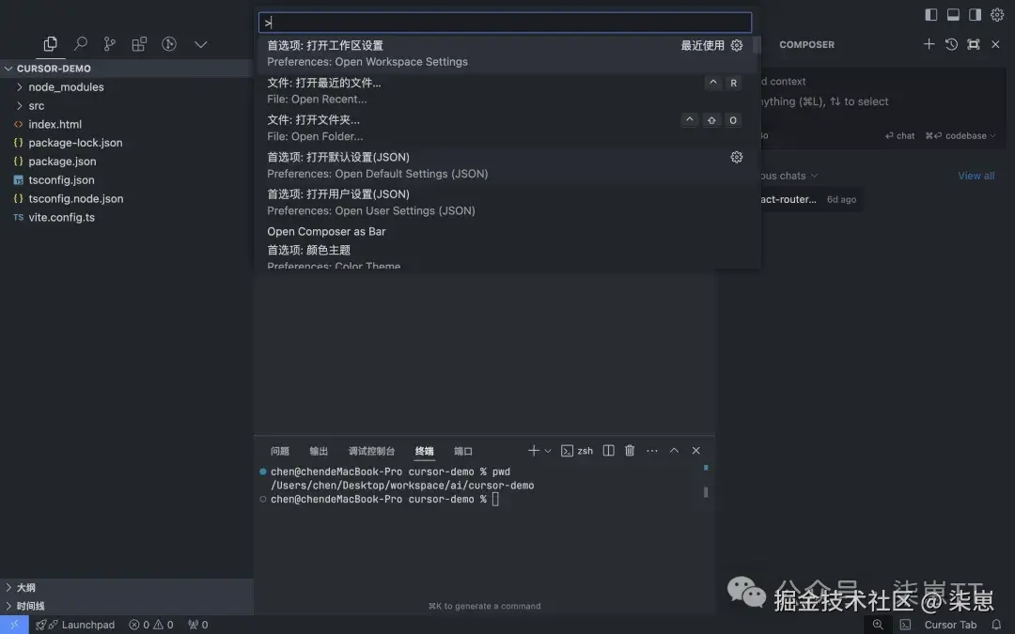Split the terminal pane
The height and width of the screenshot is (634, 1015).
(x=608, y=450)
